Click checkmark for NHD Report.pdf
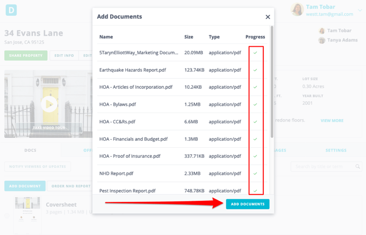Image resolution: width=366 pixels, height=235 pixels. click(x=255, y=173)
